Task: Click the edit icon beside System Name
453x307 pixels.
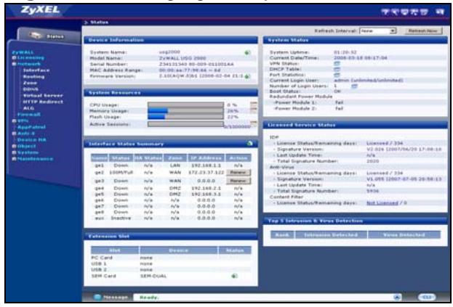Action: point(248,52)
